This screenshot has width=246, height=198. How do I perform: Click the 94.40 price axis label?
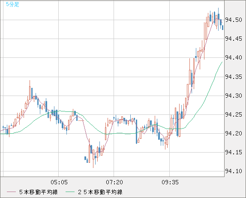click(x=234, y=57)
